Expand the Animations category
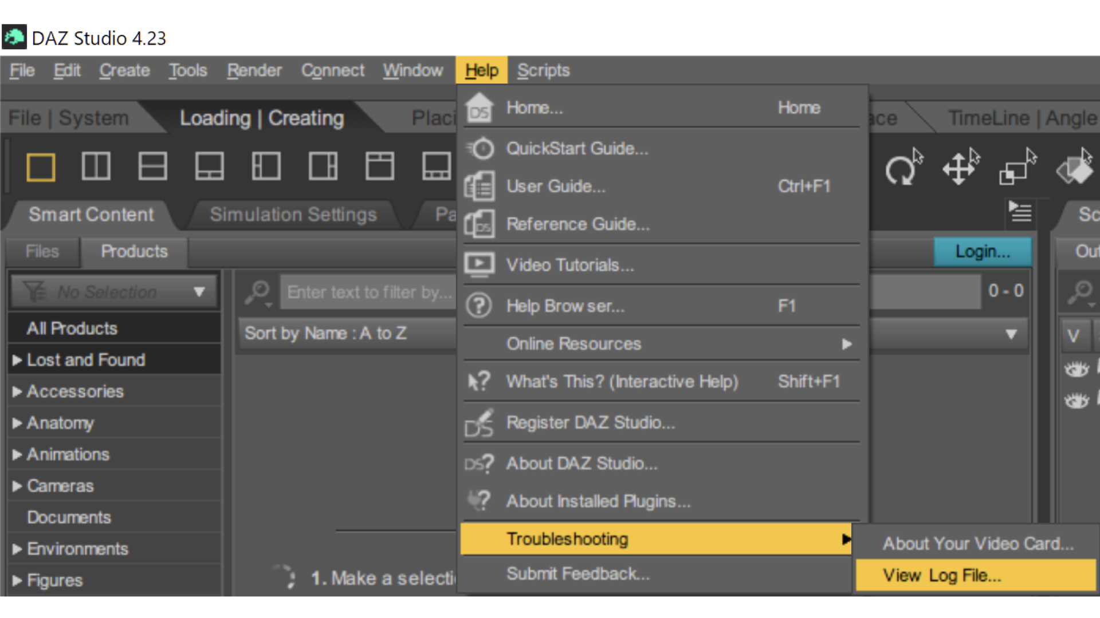This screenshot has height=618, width=1100. (17, 454)
